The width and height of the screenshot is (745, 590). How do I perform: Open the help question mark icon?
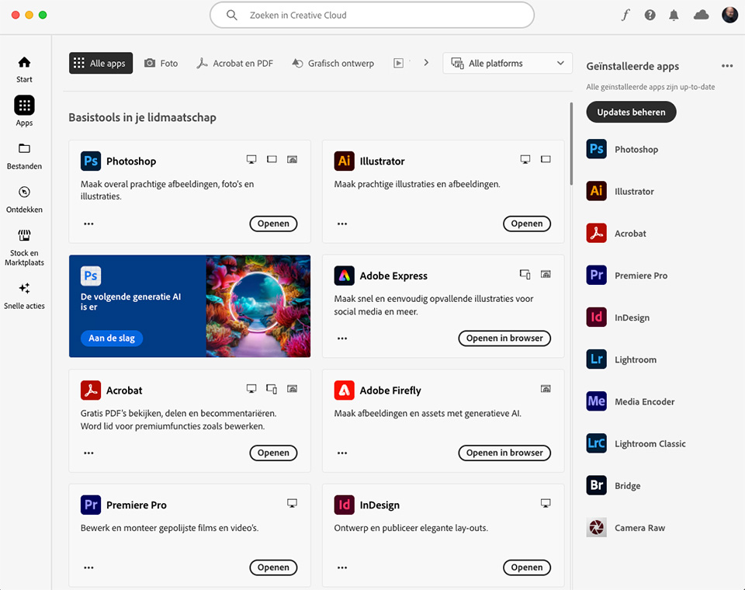click(x=650, y=16)
